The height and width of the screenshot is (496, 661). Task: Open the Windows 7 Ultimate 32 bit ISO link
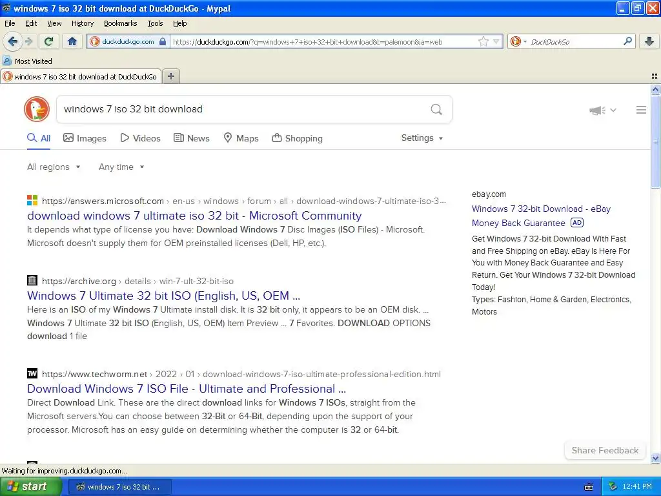[163, 296]
